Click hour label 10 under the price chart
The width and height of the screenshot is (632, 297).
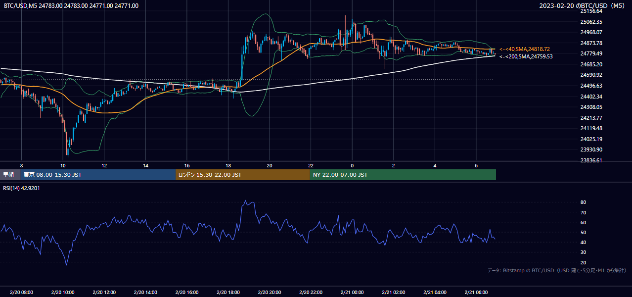(x=63, y=165)
